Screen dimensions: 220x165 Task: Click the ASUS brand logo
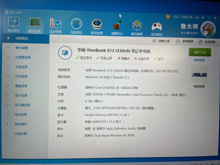pos(199,75)
